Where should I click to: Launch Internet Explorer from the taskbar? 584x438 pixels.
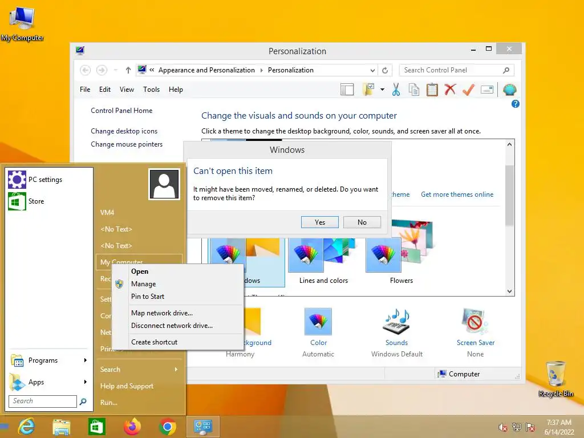(26, 427)
